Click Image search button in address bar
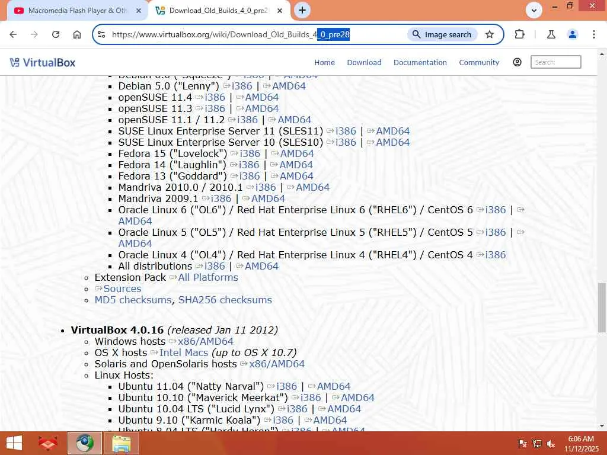Screen dimensions: 607x455 (442, 34)
